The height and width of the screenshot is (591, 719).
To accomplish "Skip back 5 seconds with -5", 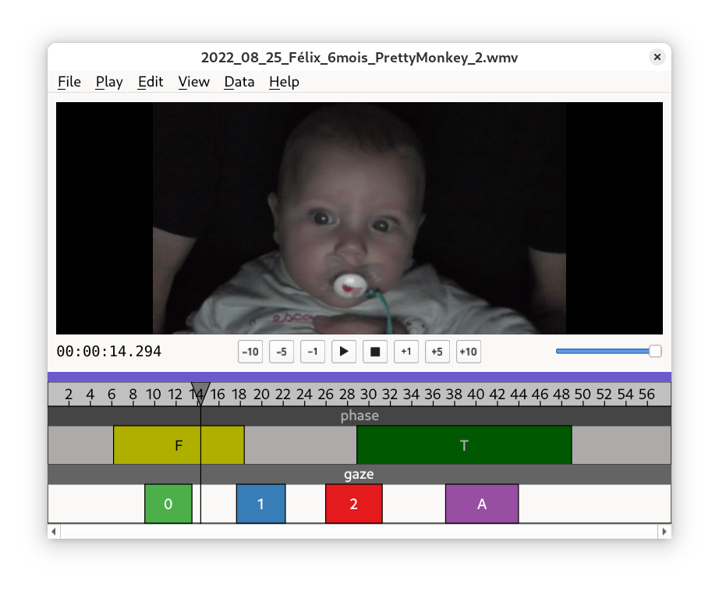I will [282, 352].
